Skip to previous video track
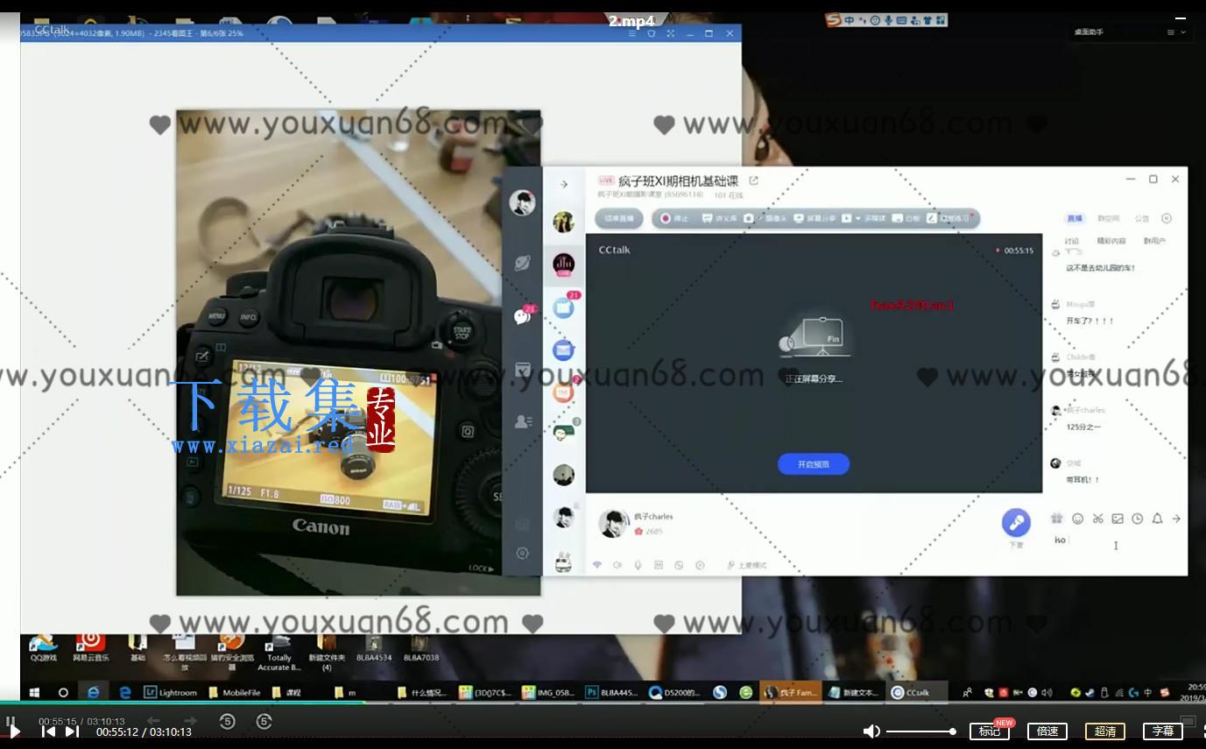Viewport: 1206px width, 749px height. [x=49, y=731]
